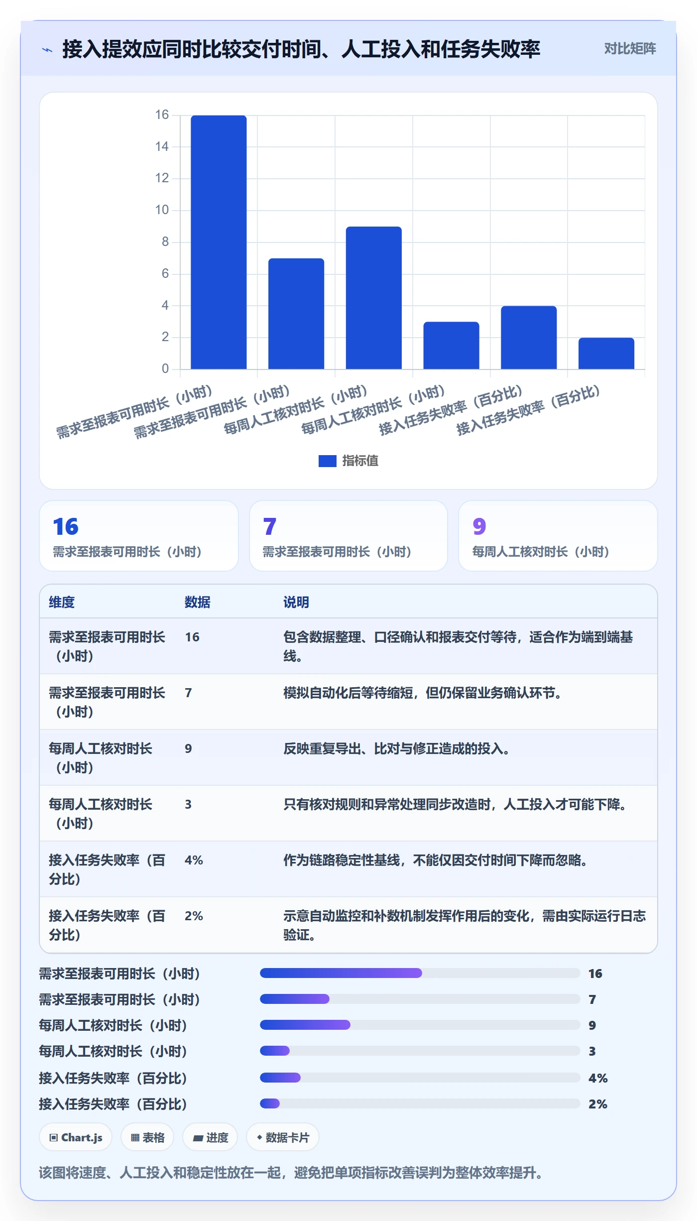
Task: Click table cell value 16
Action: [192, 637]
